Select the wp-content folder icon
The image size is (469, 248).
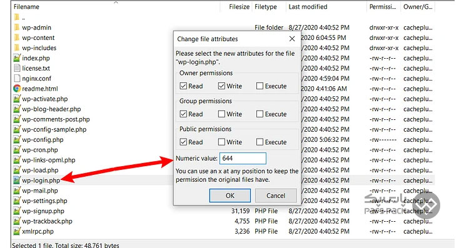coord(17,37)
